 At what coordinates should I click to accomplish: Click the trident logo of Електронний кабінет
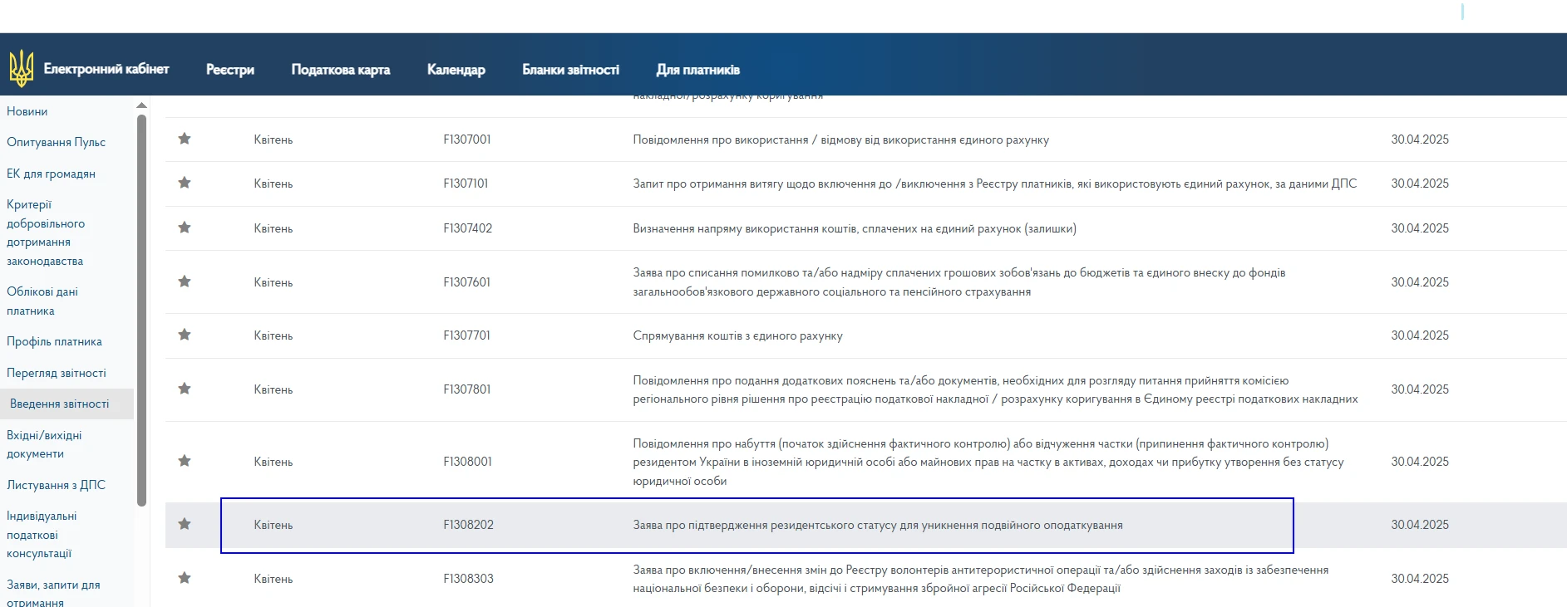(21, 68)
